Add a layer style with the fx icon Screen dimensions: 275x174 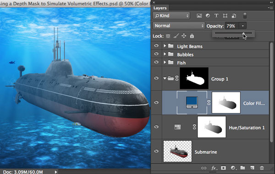click(x=214, y=168)
